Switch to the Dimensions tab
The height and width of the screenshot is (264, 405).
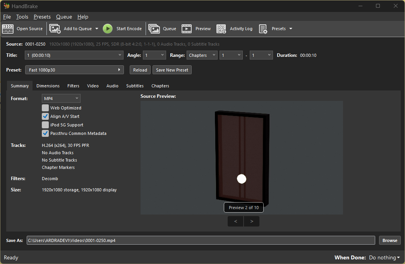[x=48, y=86]
